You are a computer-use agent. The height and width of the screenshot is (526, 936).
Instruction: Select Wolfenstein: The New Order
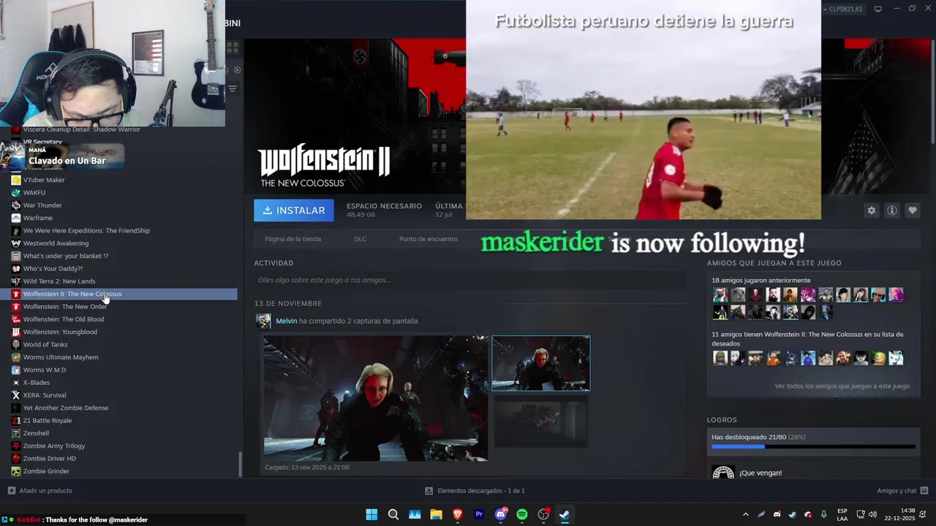click(64, 307)
